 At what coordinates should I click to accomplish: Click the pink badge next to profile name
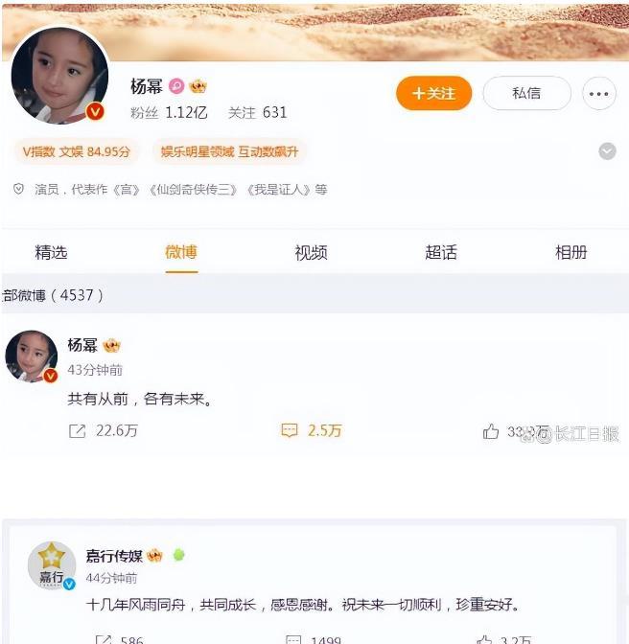pos(176,86)
